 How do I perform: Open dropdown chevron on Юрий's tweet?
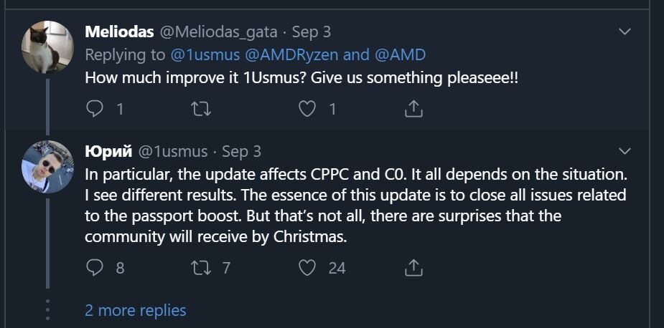[625, 151]
